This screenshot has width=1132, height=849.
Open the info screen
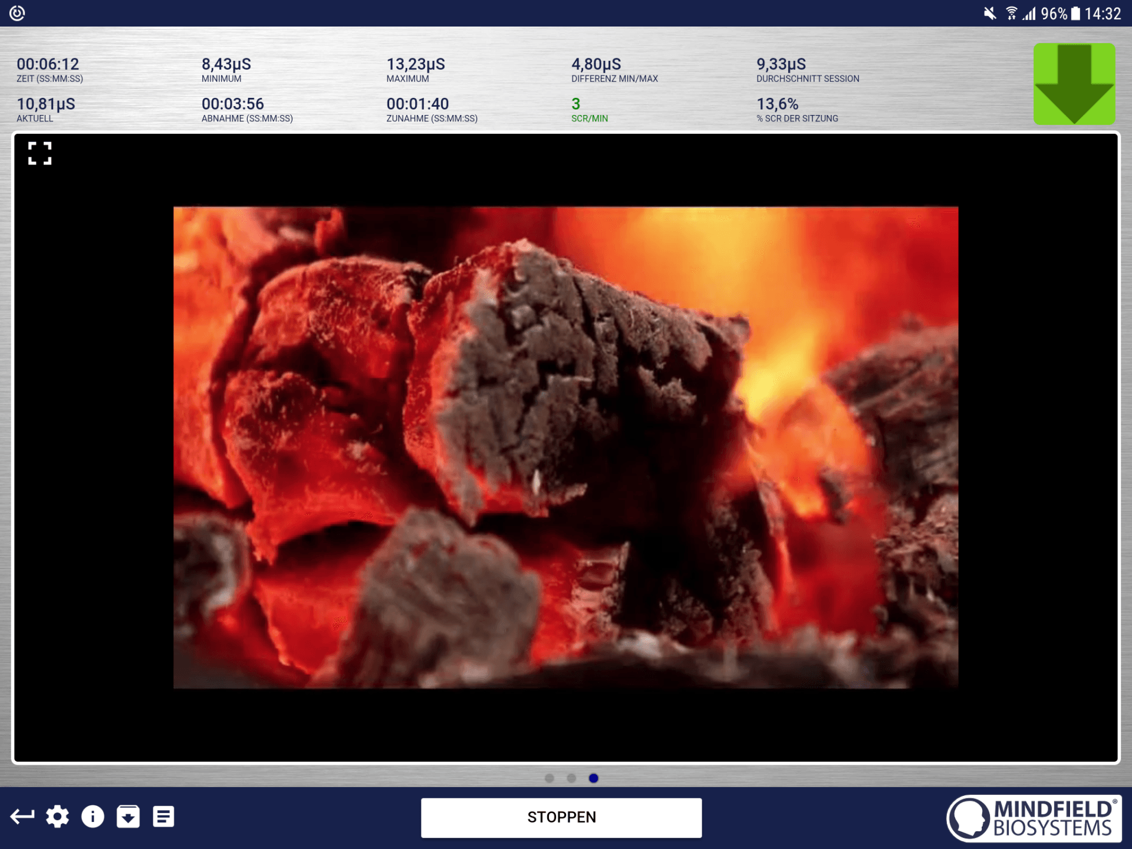[x=92, y=817]
